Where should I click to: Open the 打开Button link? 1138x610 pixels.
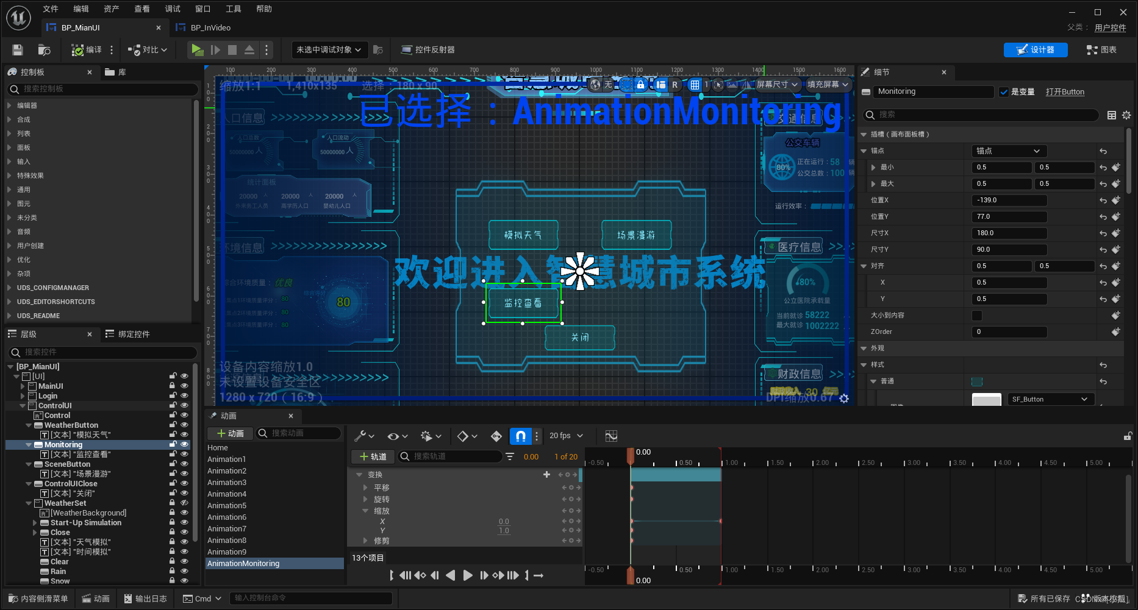point(1065,92)
